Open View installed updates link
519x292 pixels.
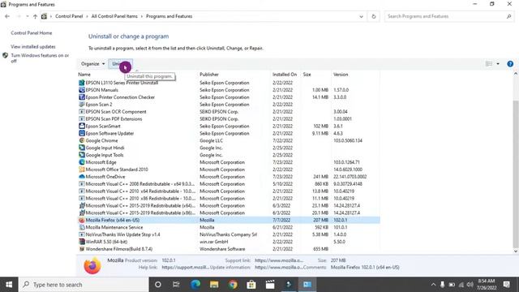point(33,47)
